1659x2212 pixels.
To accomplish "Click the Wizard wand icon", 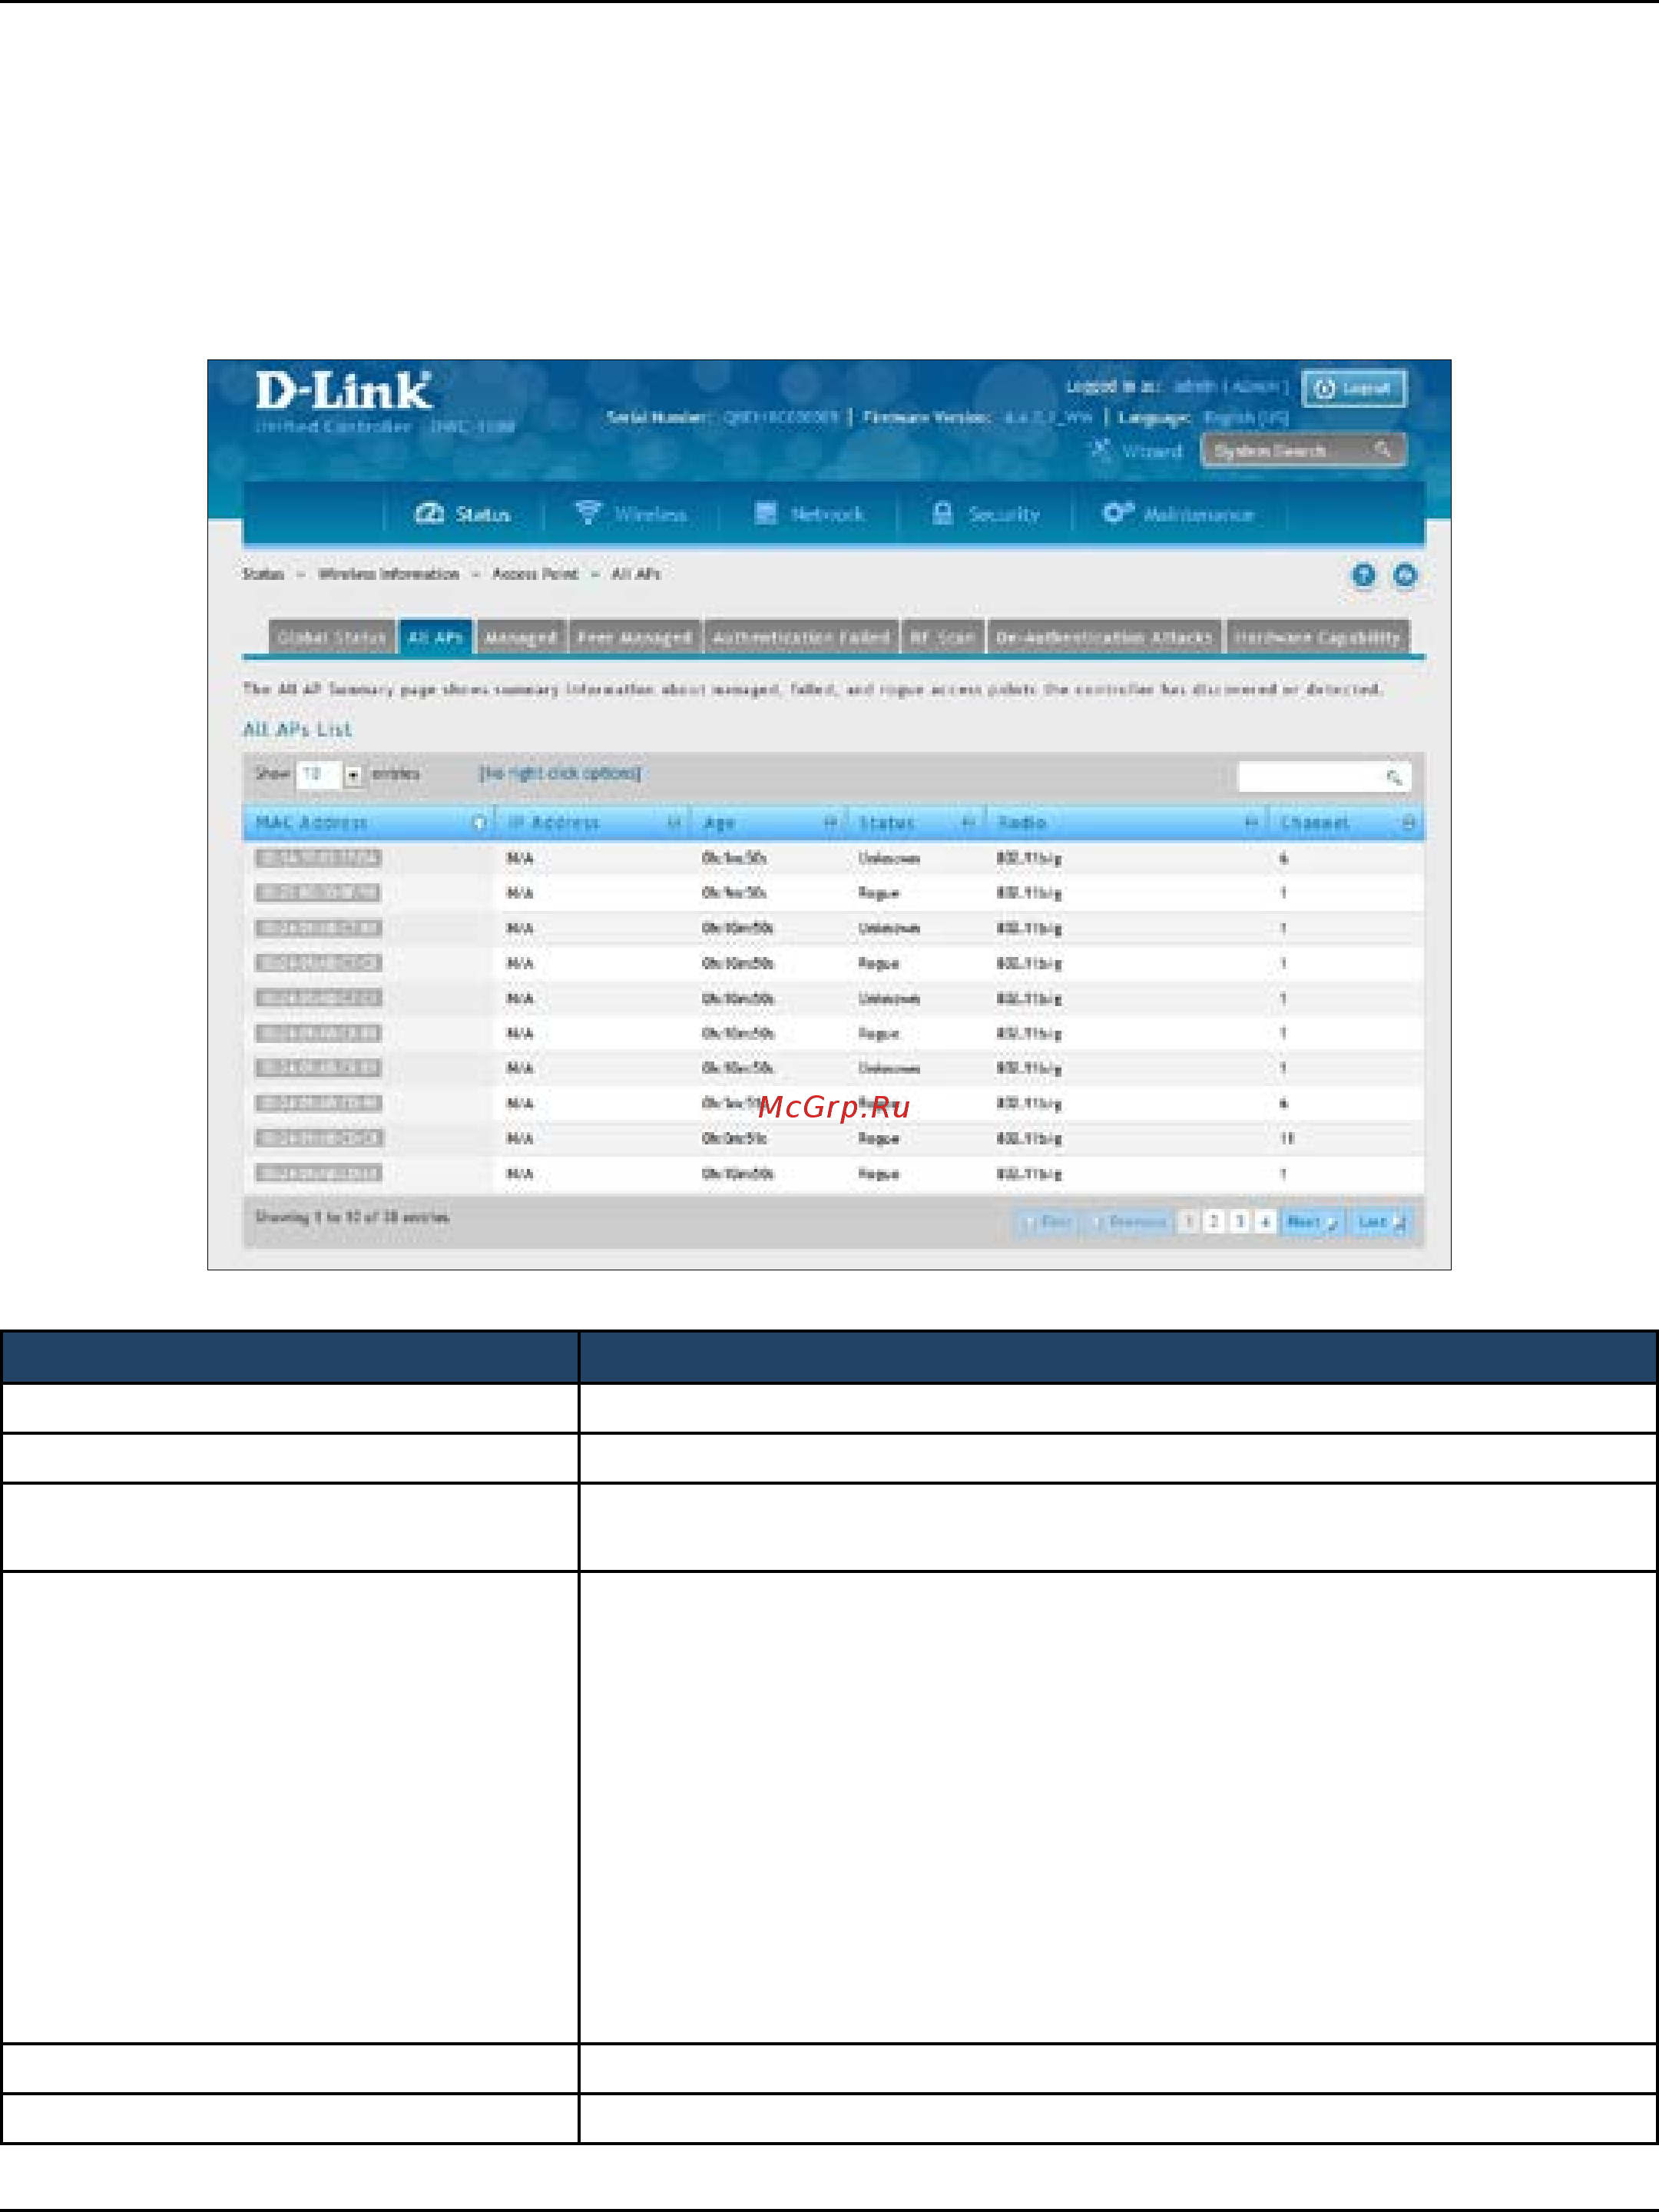I will [x=1100, y=450].
